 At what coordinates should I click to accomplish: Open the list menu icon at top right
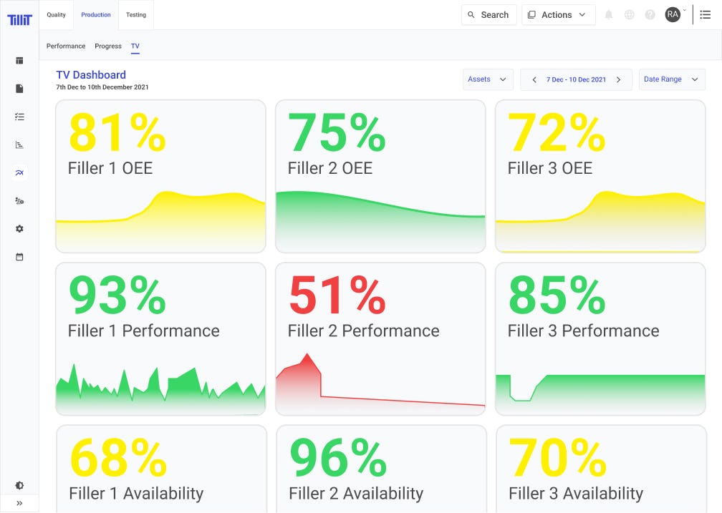pyautogui.click(x=706, y=15)
